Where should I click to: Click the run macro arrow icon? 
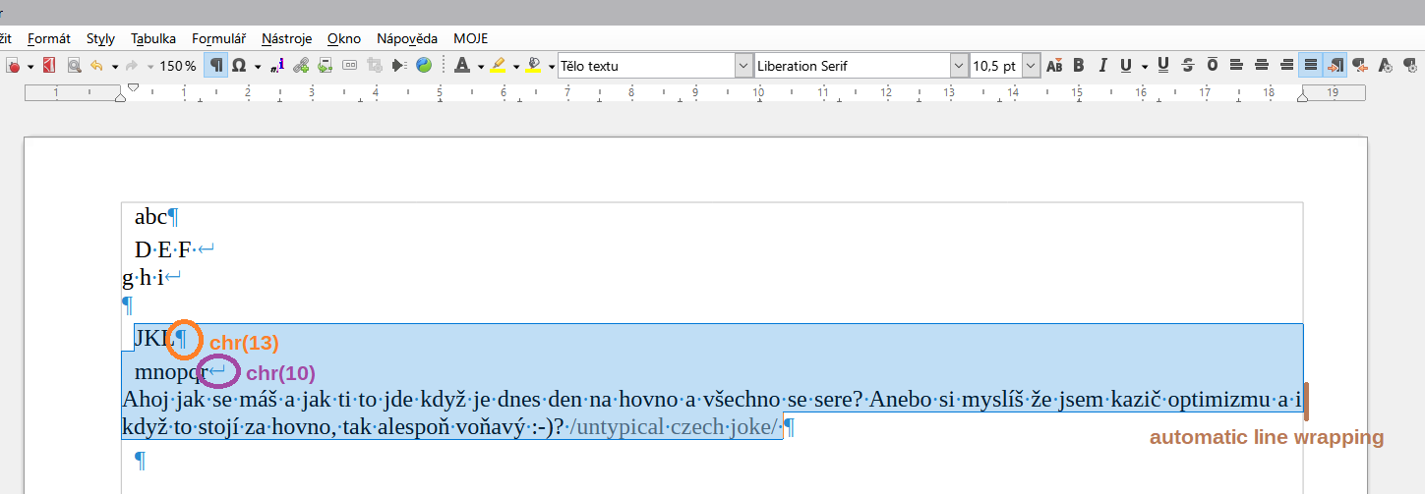click(398, 66)
